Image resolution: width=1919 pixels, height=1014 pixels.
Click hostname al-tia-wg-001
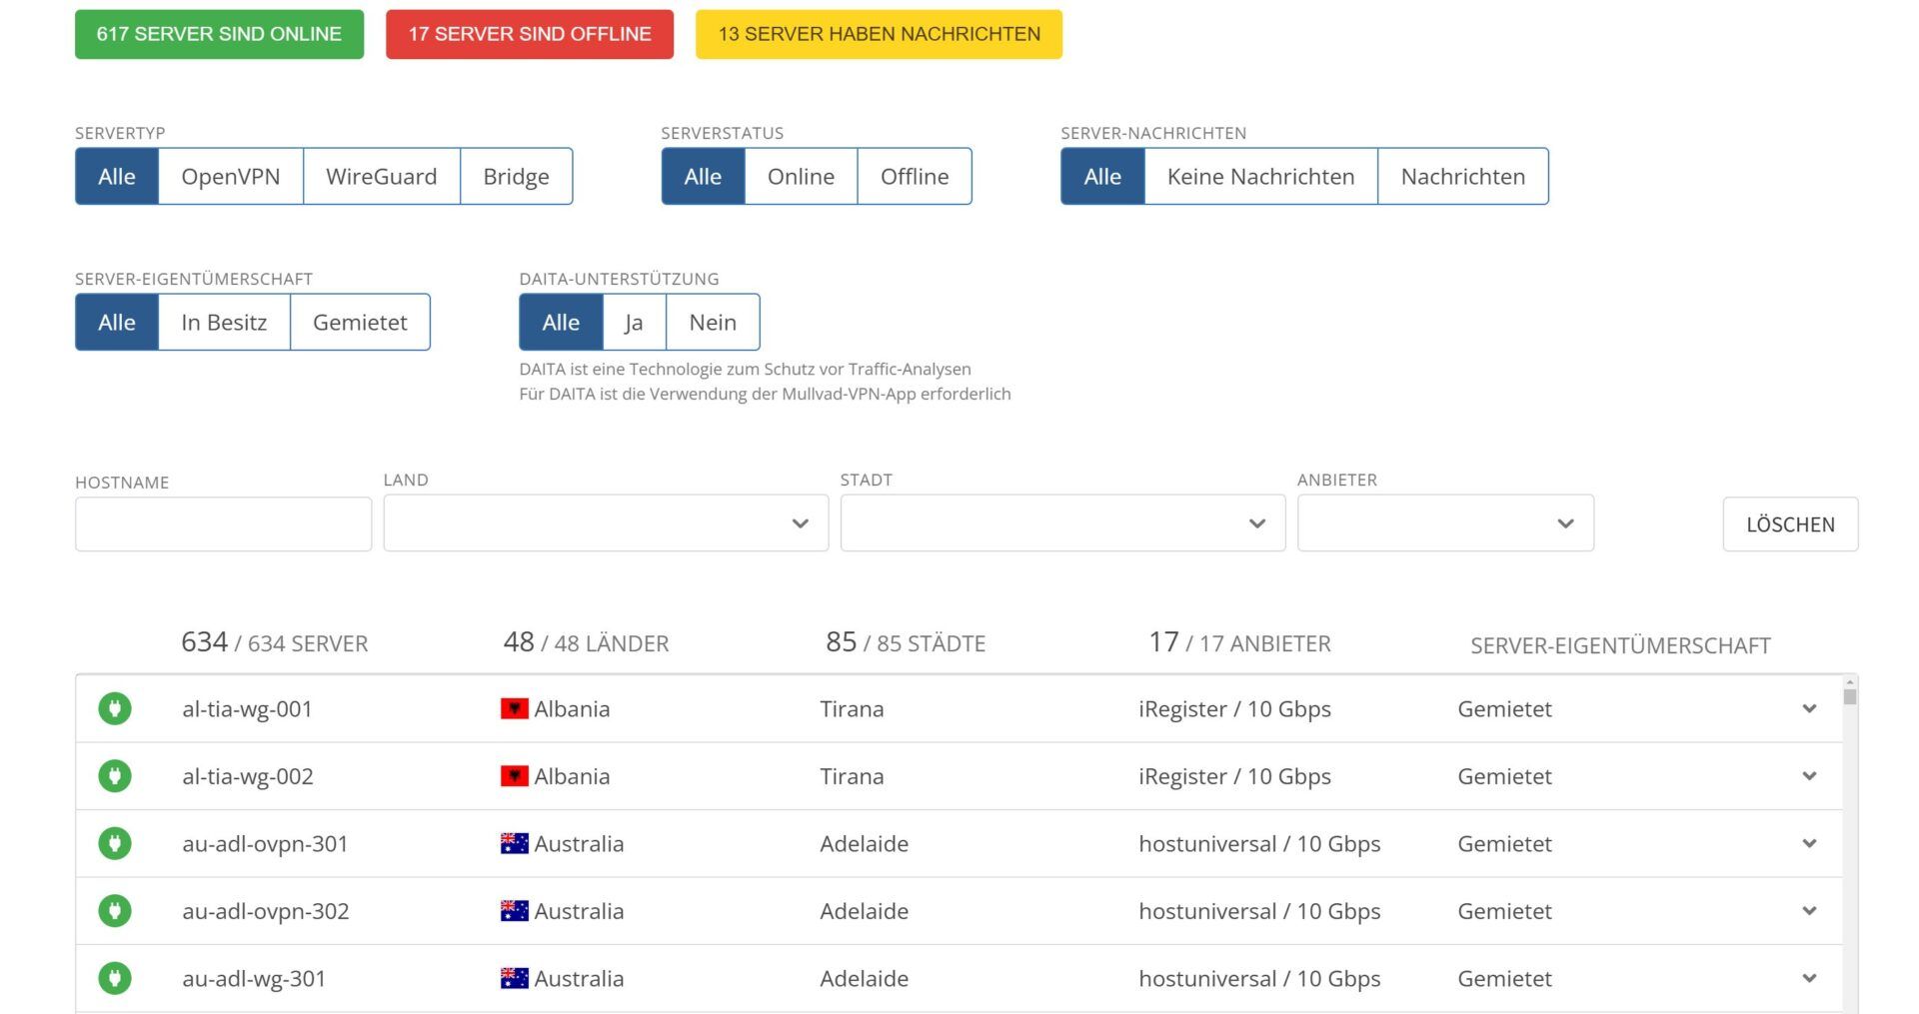tap(247, 708)
